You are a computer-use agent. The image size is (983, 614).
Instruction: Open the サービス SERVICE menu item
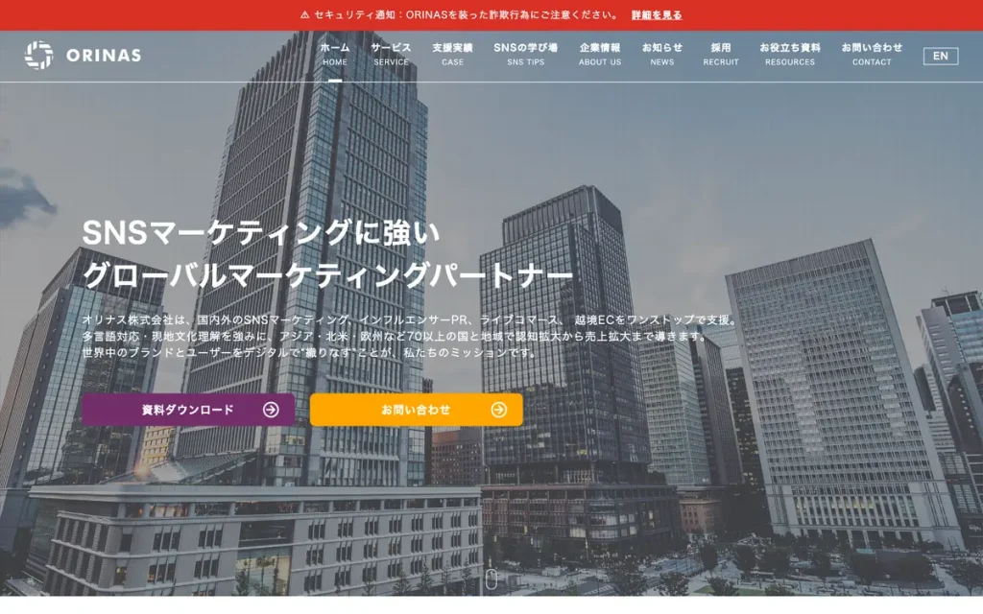coord(391,55)
